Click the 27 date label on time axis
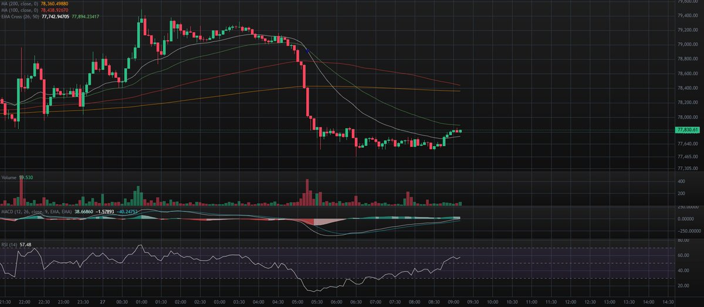This screenshot has height=307, width=704. 102,302
